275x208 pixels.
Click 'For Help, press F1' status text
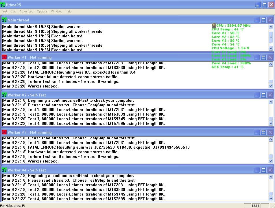pyautogui.click(x=13, y=206)
